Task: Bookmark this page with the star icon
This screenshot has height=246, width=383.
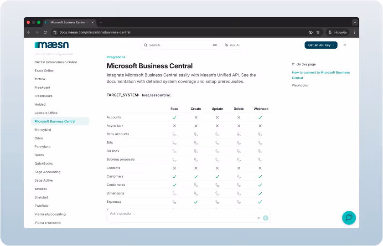Action: 318,32
